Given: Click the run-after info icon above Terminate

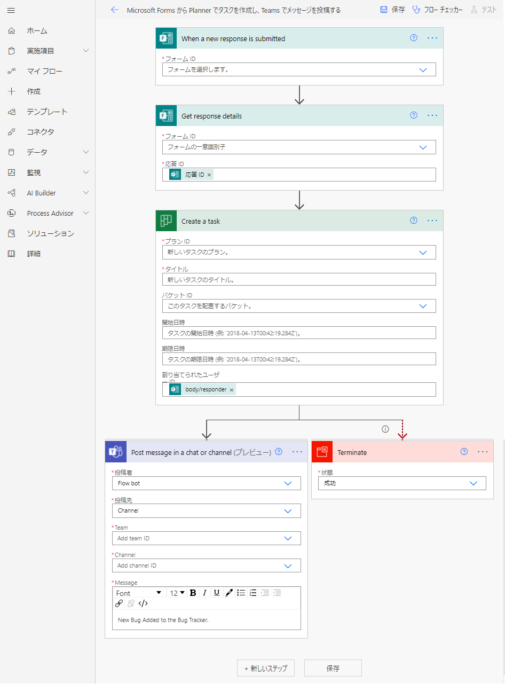Looking at the screenshot, I should (385, 429).
